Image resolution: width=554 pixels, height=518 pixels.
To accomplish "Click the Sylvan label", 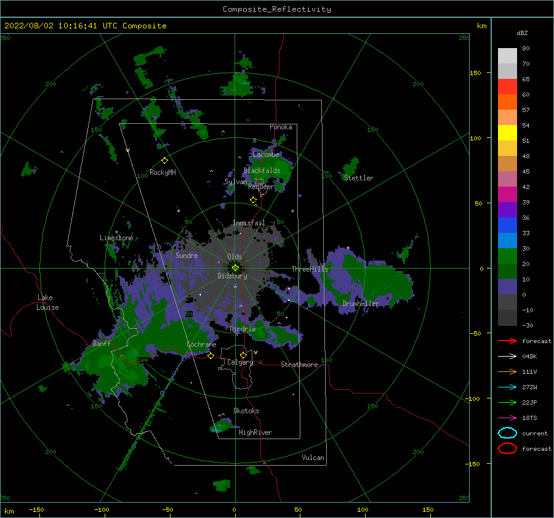I will tap(236, 182).
